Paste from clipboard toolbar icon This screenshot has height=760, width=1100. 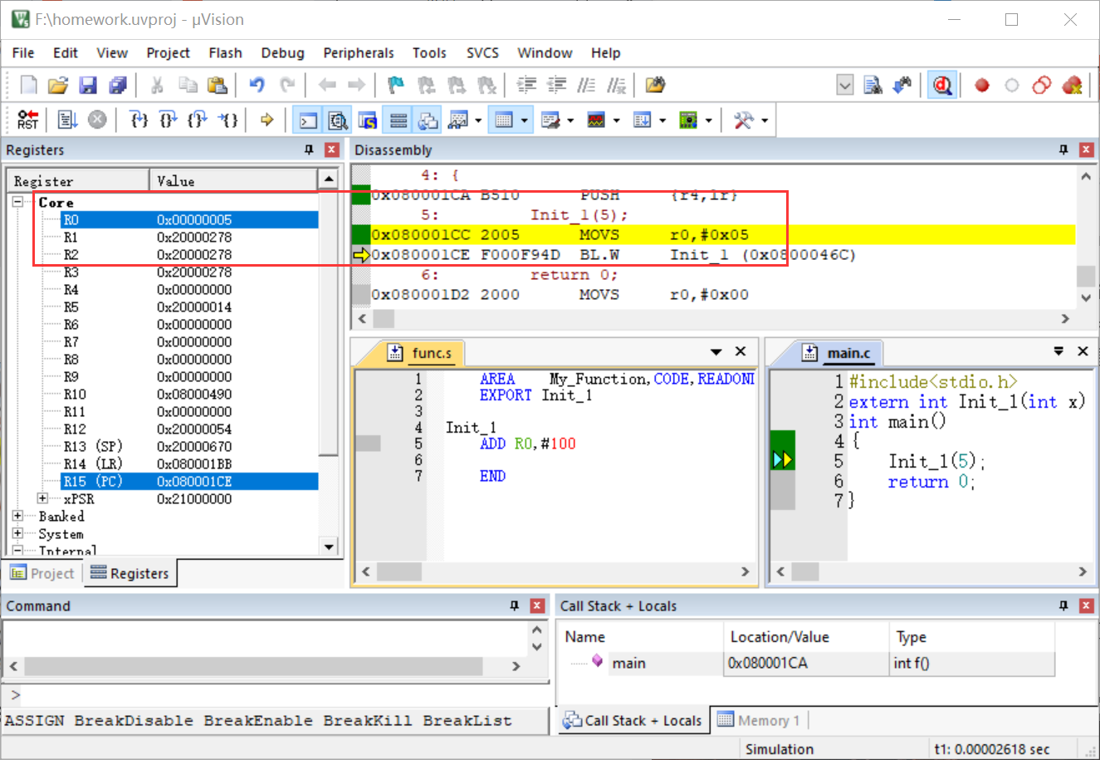[x=217, y=85]
